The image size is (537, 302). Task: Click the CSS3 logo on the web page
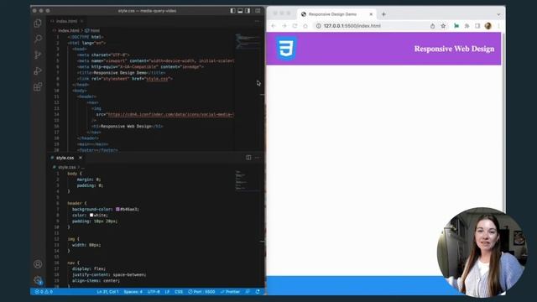tap(286, 49)
